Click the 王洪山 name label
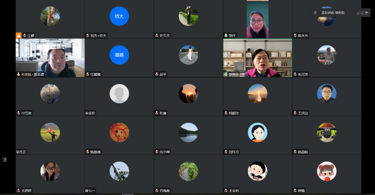This screenshot has width=375, height=195. (303, 113)
